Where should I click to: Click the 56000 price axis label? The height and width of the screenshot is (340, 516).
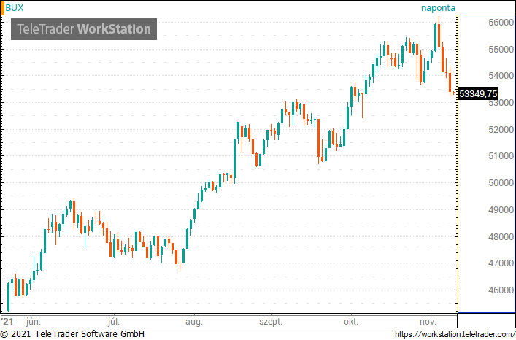point(501,23)
